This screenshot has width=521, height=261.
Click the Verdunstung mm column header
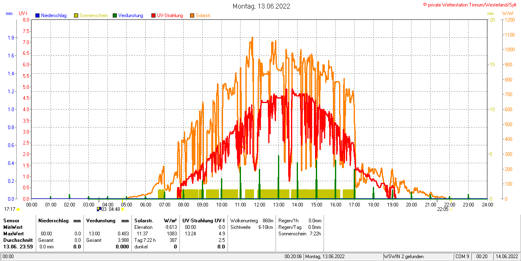click(x=107, y=220)
